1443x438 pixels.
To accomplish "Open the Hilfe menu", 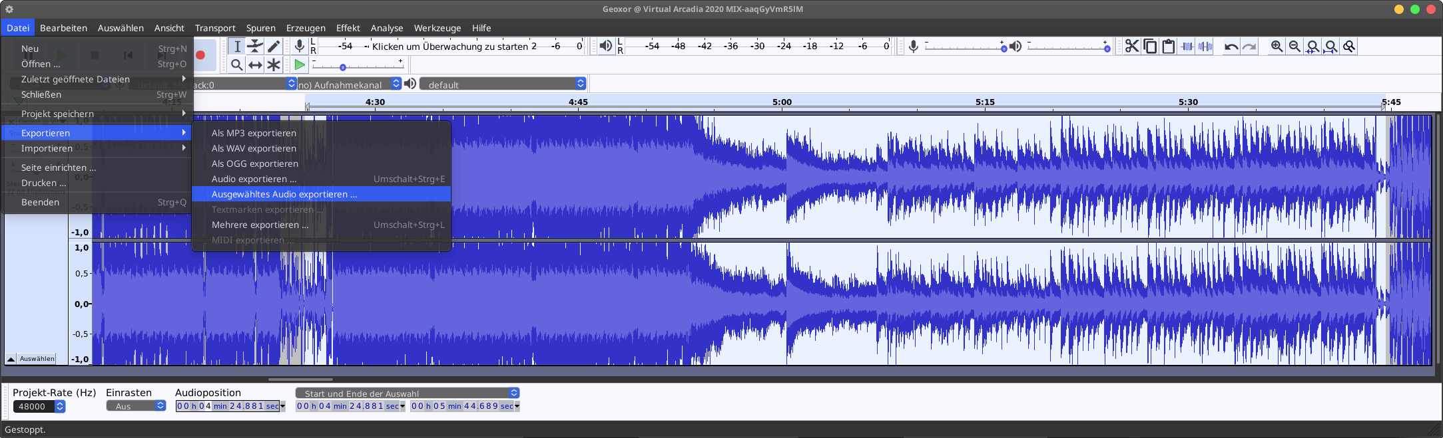I will pos(481,28).
